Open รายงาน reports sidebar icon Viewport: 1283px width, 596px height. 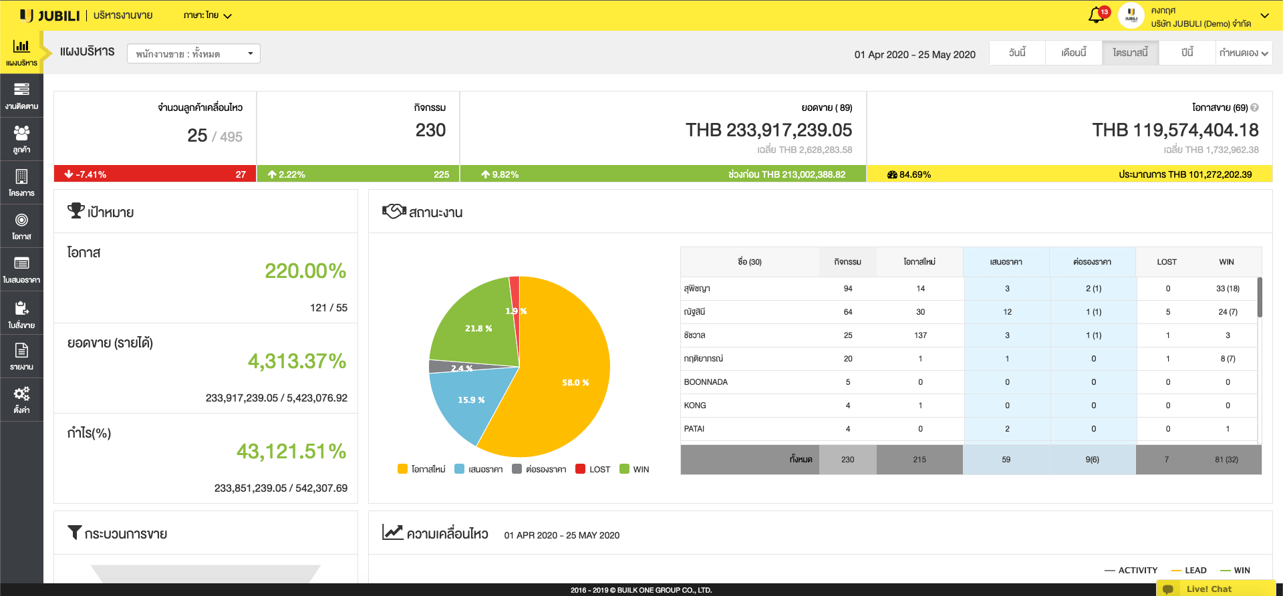tap(21, 356)
